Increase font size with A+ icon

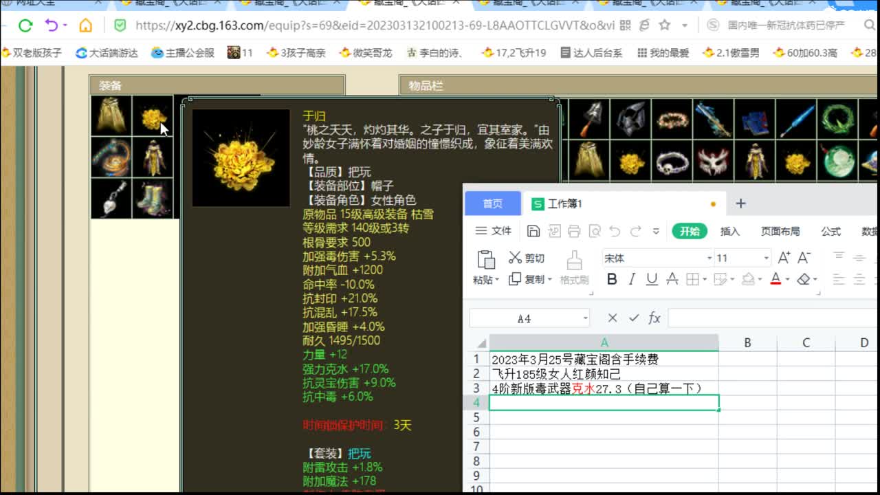[x=784, y=258]
